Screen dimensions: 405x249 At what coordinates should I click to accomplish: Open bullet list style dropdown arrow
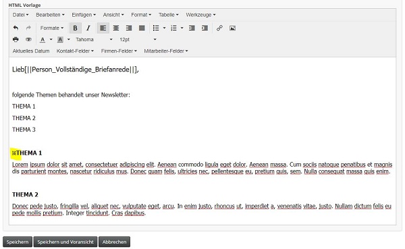164,28
